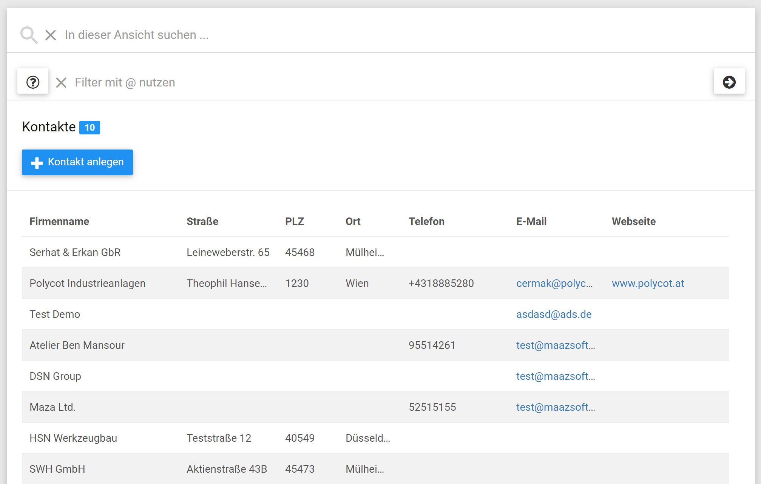Click the magnifying glass search icon
The image size is (761, 484).
click(29, 35)
